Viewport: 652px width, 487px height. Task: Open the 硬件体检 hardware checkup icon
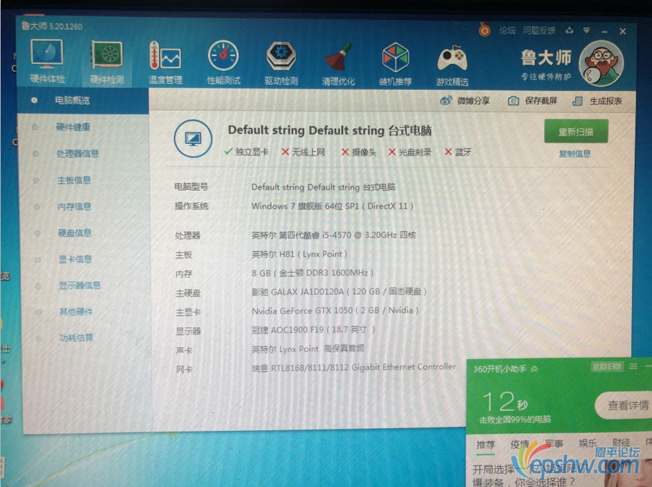click(x=47, y=61)
